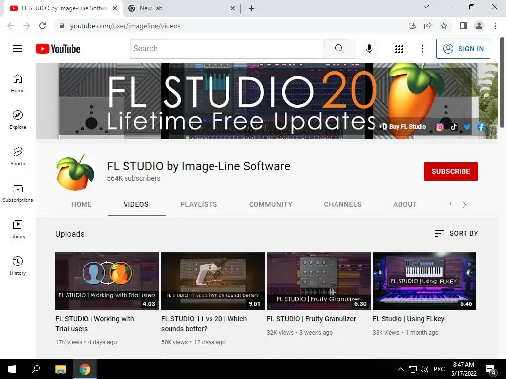Click the search magnifier button
The height and width of the screenshot is (379, 506).
click(339, 49)
